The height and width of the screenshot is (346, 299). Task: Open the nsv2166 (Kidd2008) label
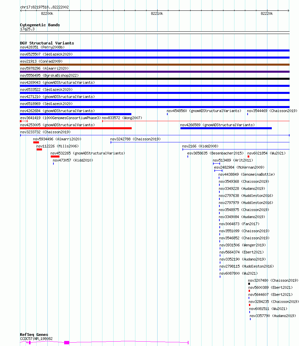tap(200, 146)
